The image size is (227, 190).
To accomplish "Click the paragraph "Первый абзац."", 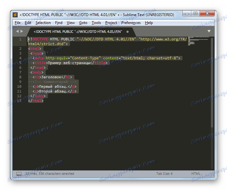I will tap(53, 86).
